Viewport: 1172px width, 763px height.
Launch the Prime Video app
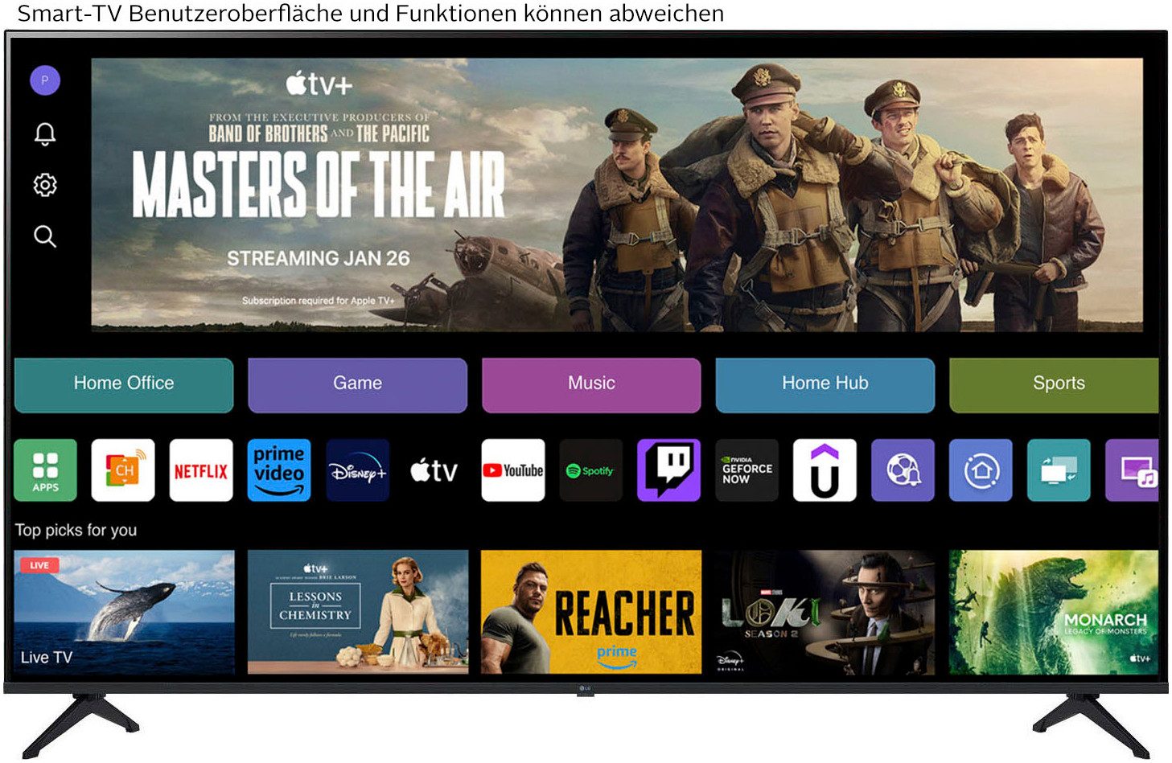[x=278, y=470]
